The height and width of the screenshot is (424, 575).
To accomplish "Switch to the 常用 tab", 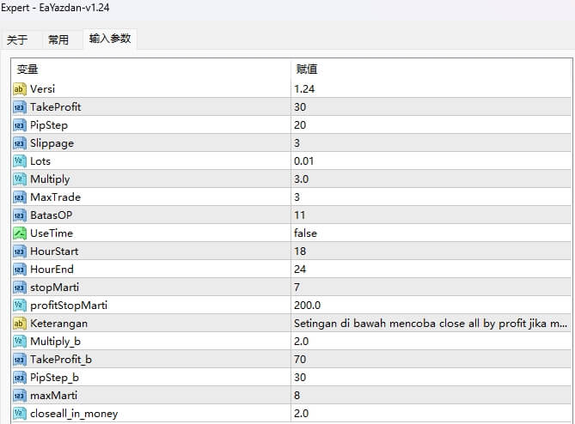I will point(58,39).
